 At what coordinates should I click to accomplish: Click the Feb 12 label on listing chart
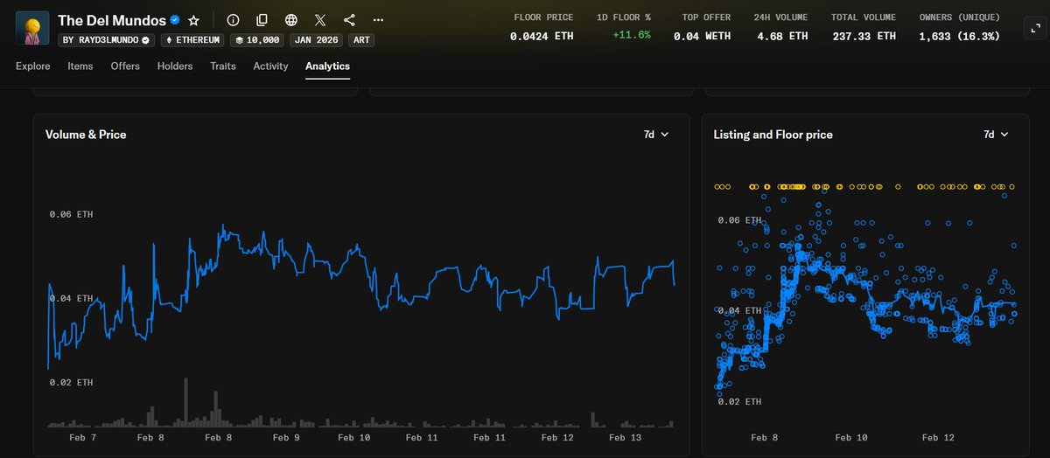point(940,437)
